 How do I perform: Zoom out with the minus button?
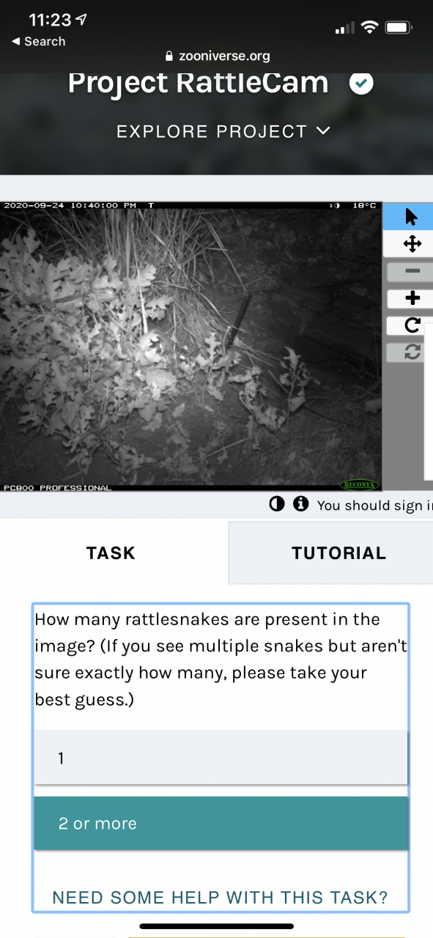(412, 271)
